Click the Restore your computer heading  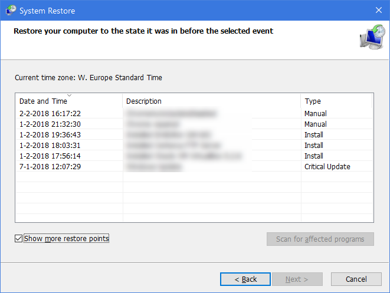coord(143,31)
